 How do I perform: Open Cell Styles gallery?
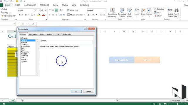point(129,13)
